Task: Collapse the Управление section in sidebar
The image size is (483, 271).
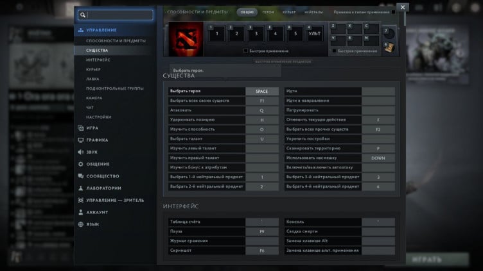Action: pyautogui.click(x=101, y=30)
